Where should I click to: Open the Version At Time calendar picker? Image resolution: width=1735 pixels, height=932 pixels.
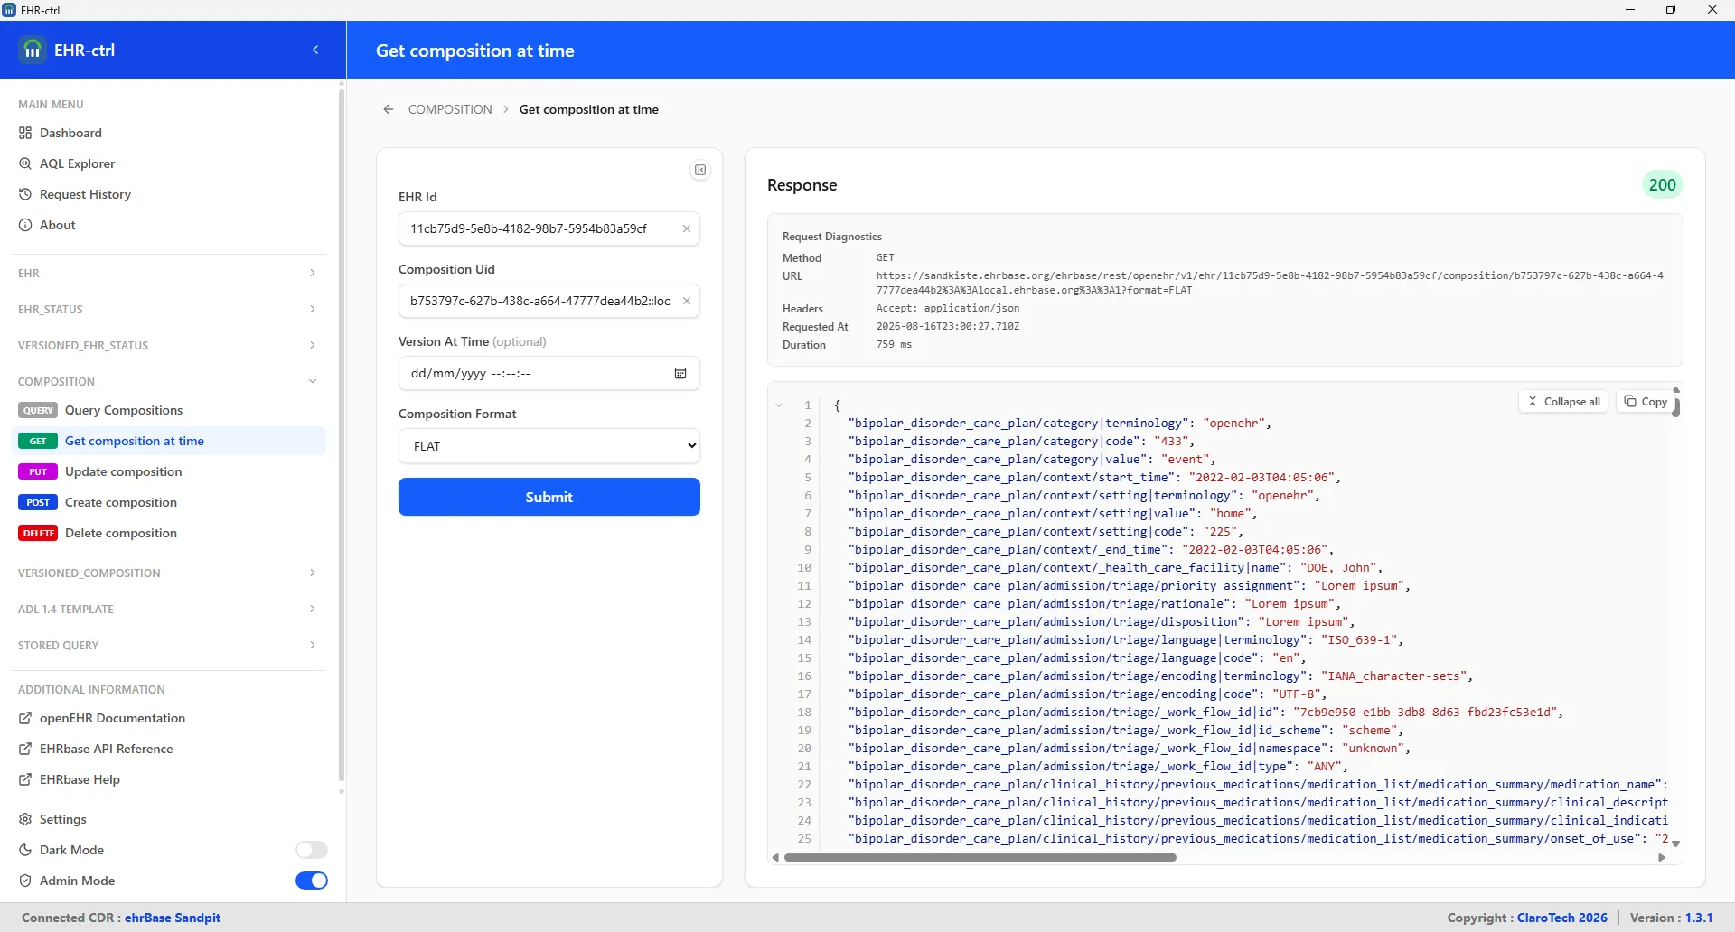pos(680,373)
